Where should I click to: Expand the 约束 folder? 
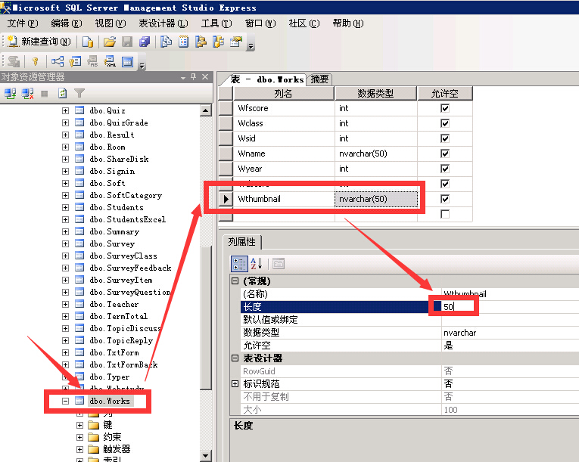[79, 437]
